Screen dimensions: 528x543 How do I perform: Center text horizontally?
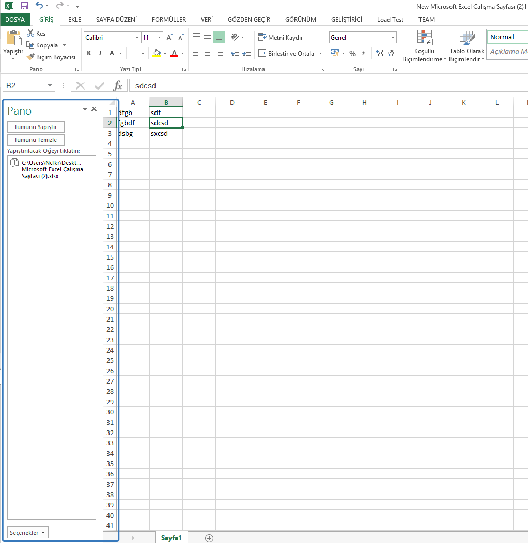coord(208,53)
